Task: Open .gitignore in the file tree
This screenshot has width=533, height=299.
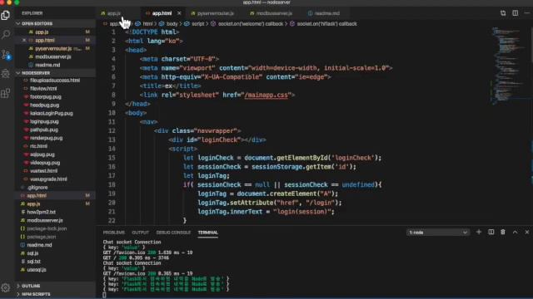Action: 55,188
